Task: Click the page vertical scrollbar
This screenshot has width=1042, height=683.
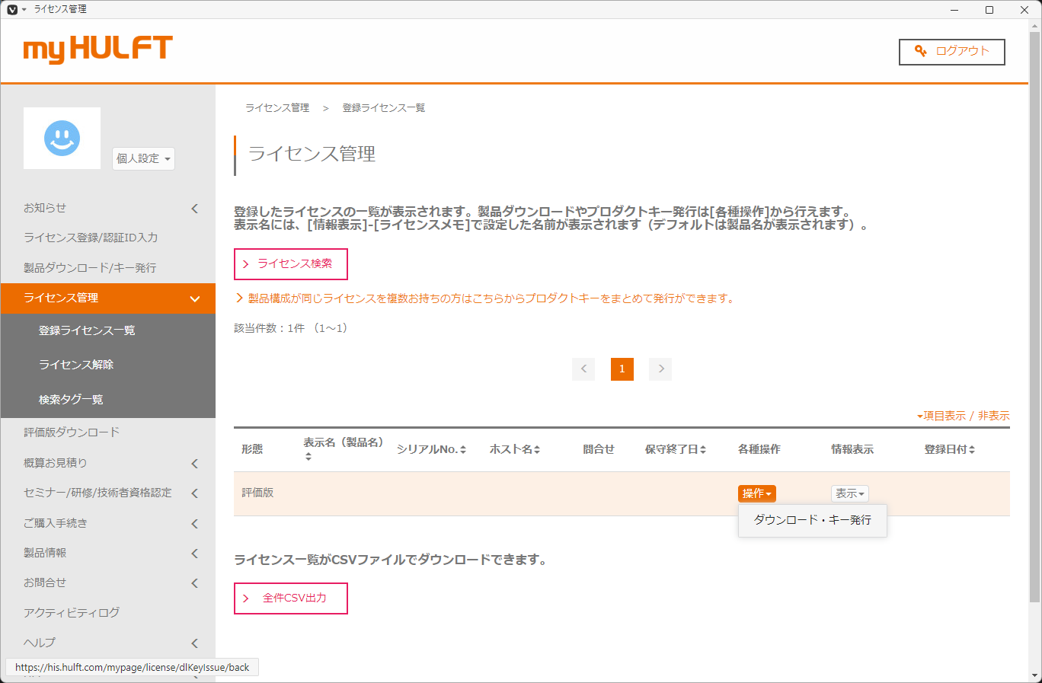Action: [1034, 316]
